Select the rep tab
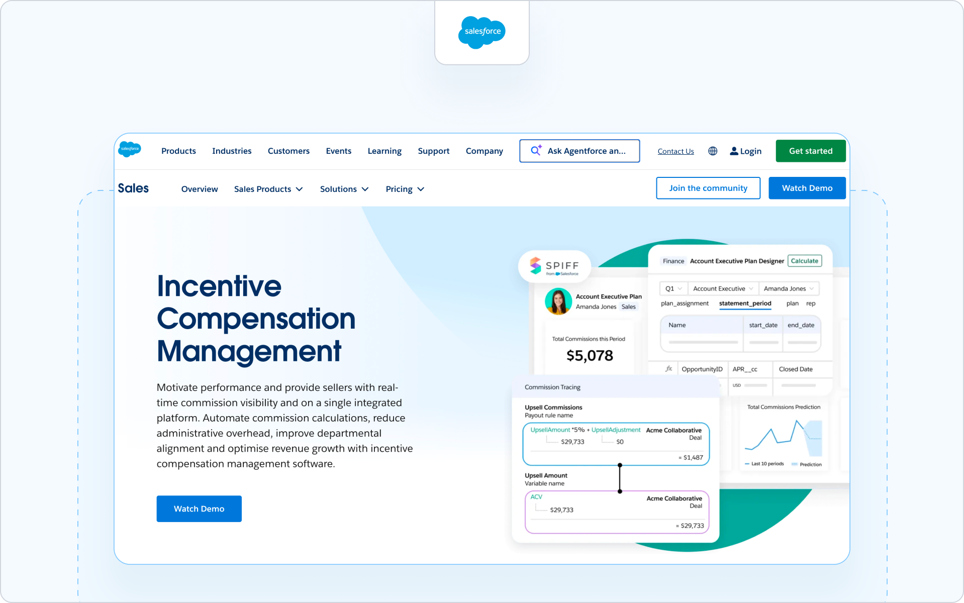Image resolution: width=964 pixels, height=603 pixels. (811, 304)
